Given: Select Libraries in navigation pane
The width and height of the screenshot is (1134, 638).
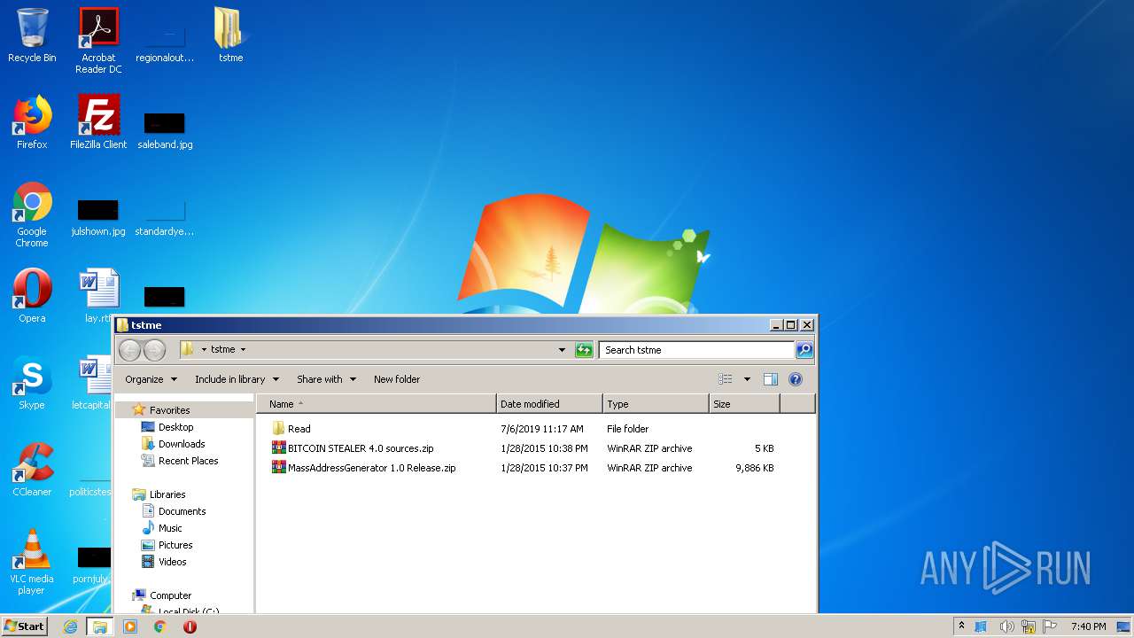Looking at the screenshot, I should coord(167,494).
